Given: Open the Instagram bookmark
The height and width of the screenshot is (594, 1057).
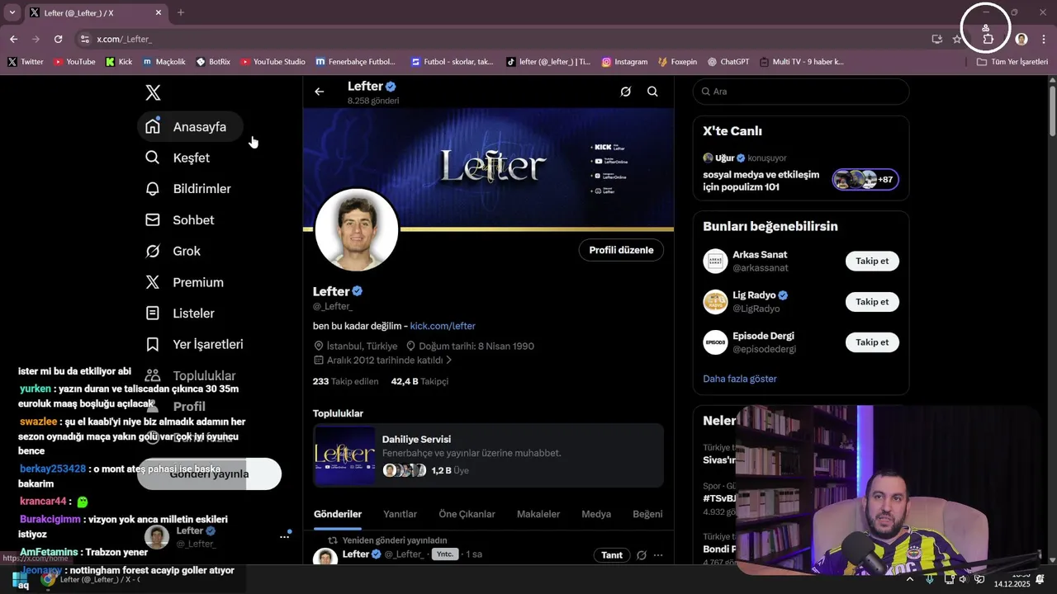Looking at the screenshot, I should [624, 62].
